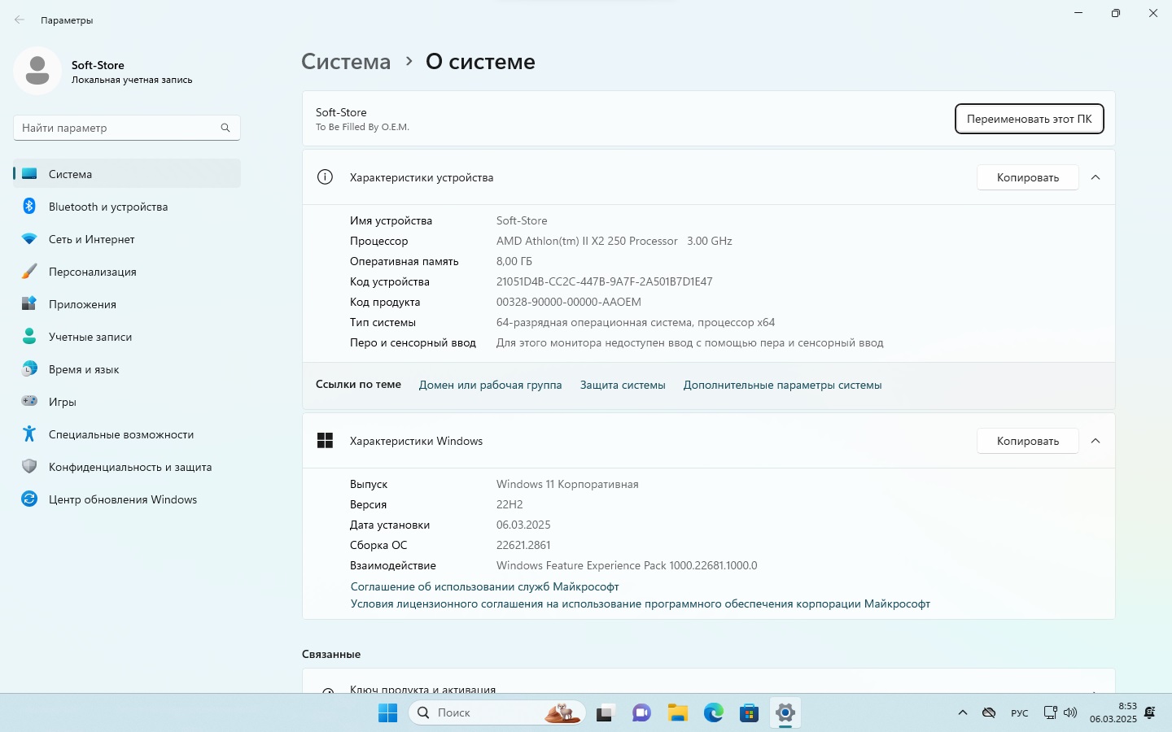Go to Игры settings section

point(127,402)
